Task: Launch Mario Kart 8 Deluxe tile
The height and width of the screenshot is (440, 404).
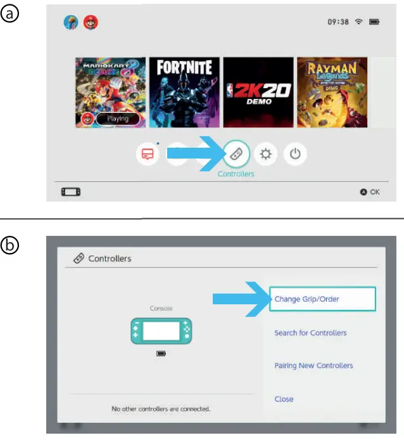Action: click(110, 93)
